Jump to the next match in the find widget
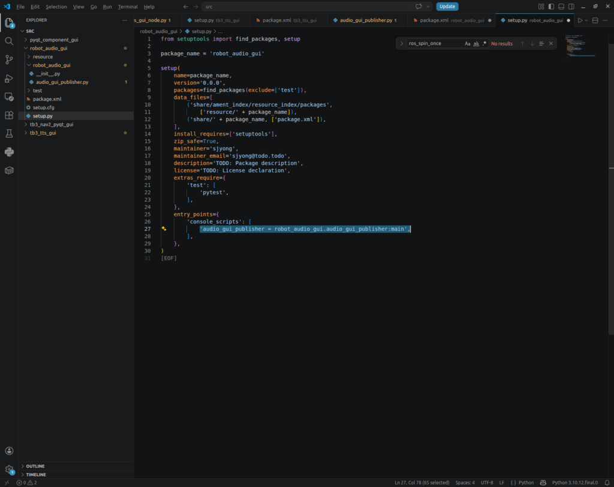 532,44
